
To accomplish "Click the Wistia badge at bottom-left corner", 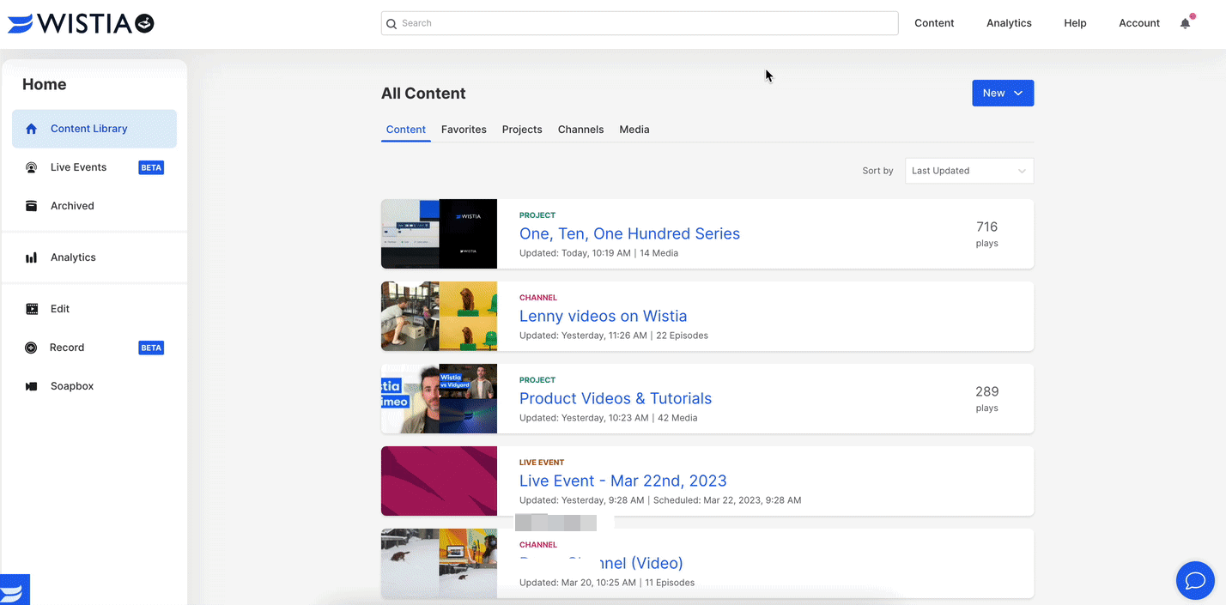I will coord(15,590).
